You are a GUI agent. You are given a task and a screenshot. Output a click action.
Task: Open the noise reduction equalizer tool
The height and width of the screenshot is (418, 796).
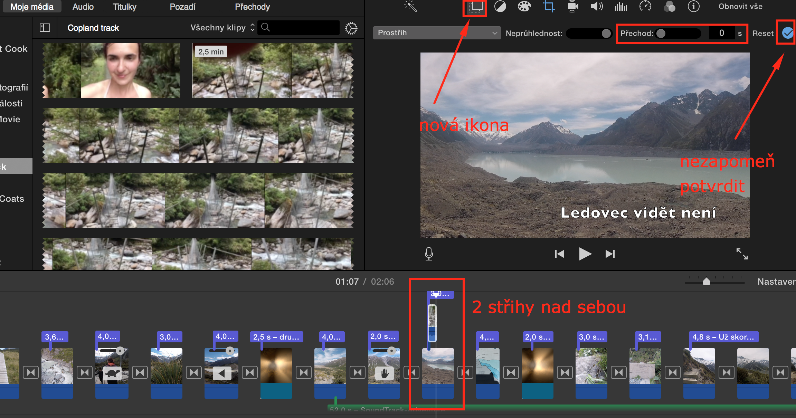pos(620,6)
